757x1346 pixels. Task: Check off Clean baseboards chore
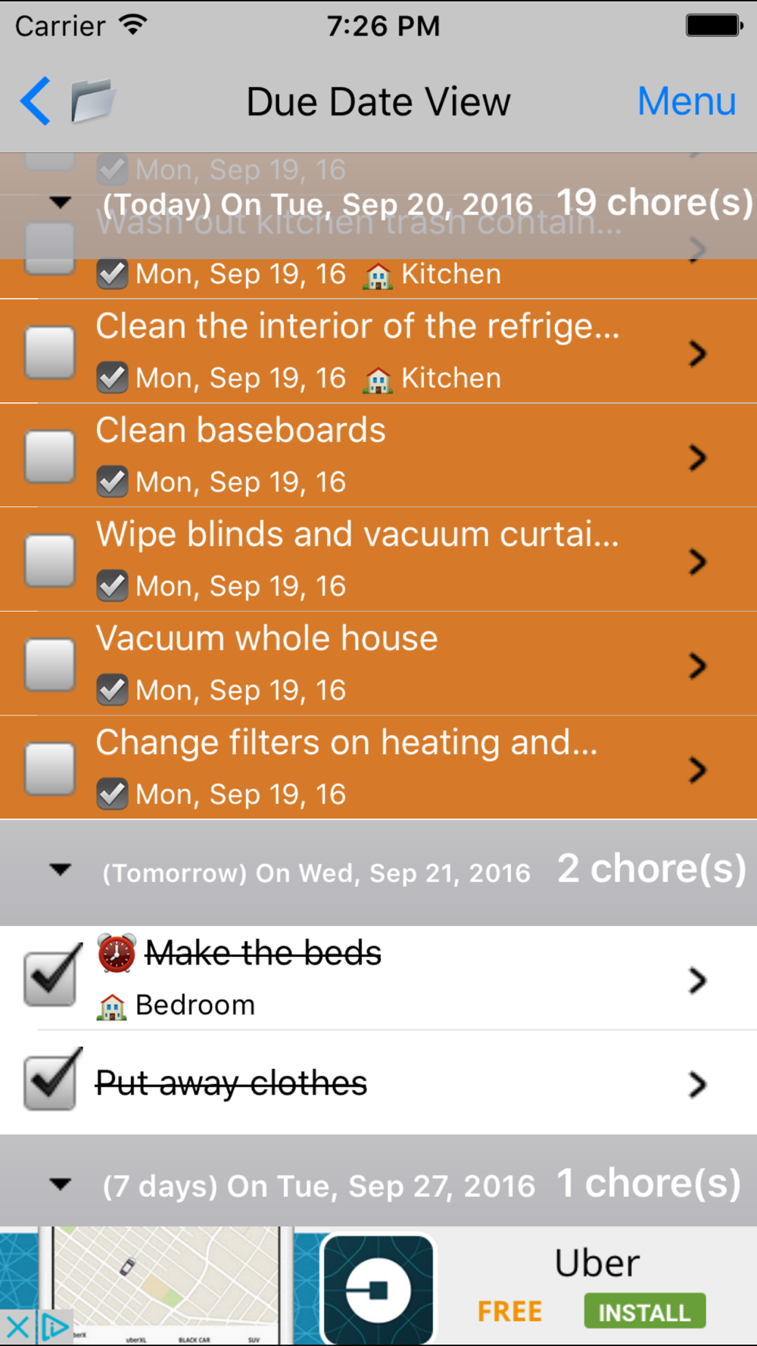[x=50, y=456]
